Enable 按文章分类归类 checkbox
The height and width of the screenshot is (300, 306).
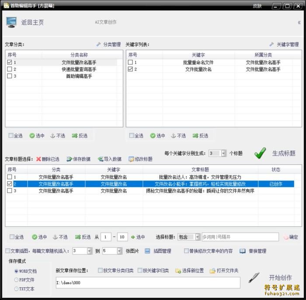click(x=100, y=271)
